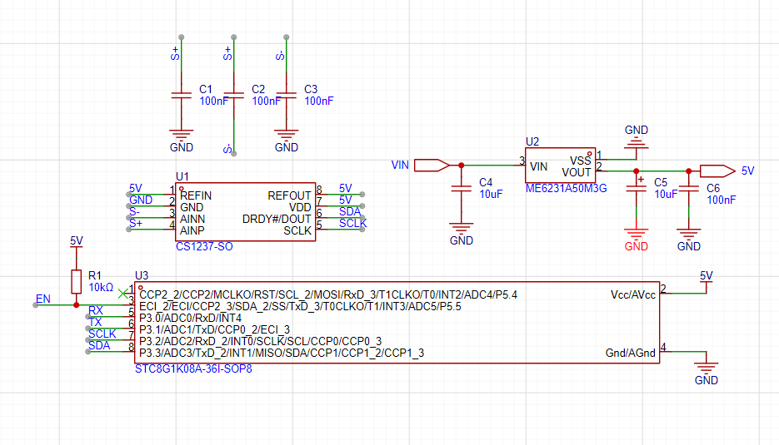Click S- net label at U1 AINN pin
Image resolution: width=779 pixels, height=445 pixels.
[x=135, y=212]
